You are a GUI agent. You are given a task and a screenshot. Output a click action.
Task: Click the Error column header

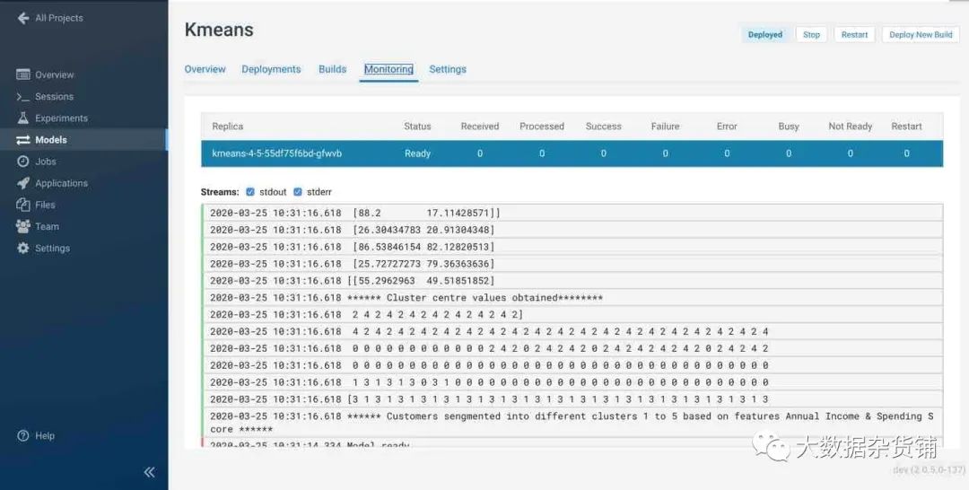[727, 126]
